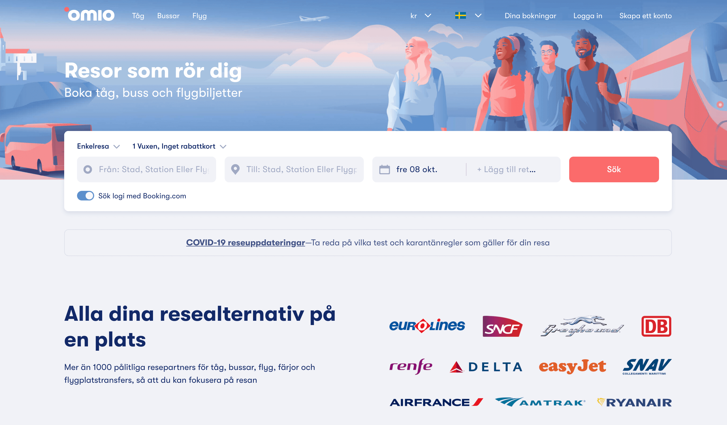Viewport: 727px width, 425px height.
Task: Click the origin circle icon
Action: pyautogui.click(x=88, y=169)
